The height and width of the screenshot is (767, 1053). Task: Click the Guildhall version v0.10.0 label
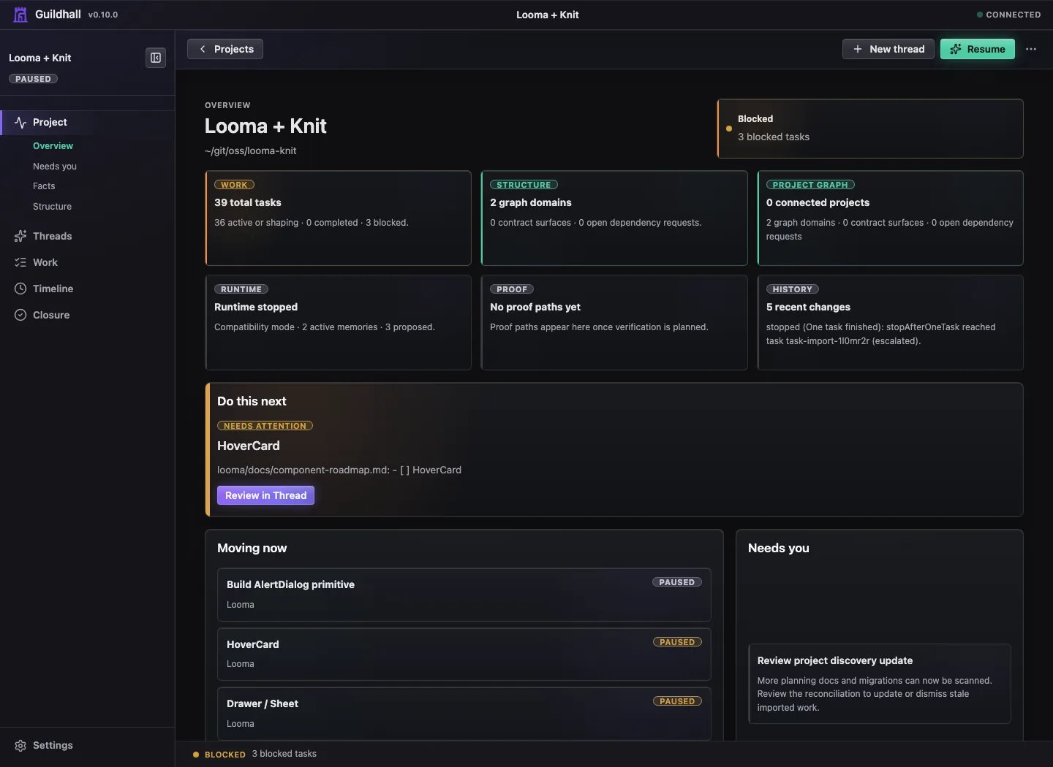[102, 15]
